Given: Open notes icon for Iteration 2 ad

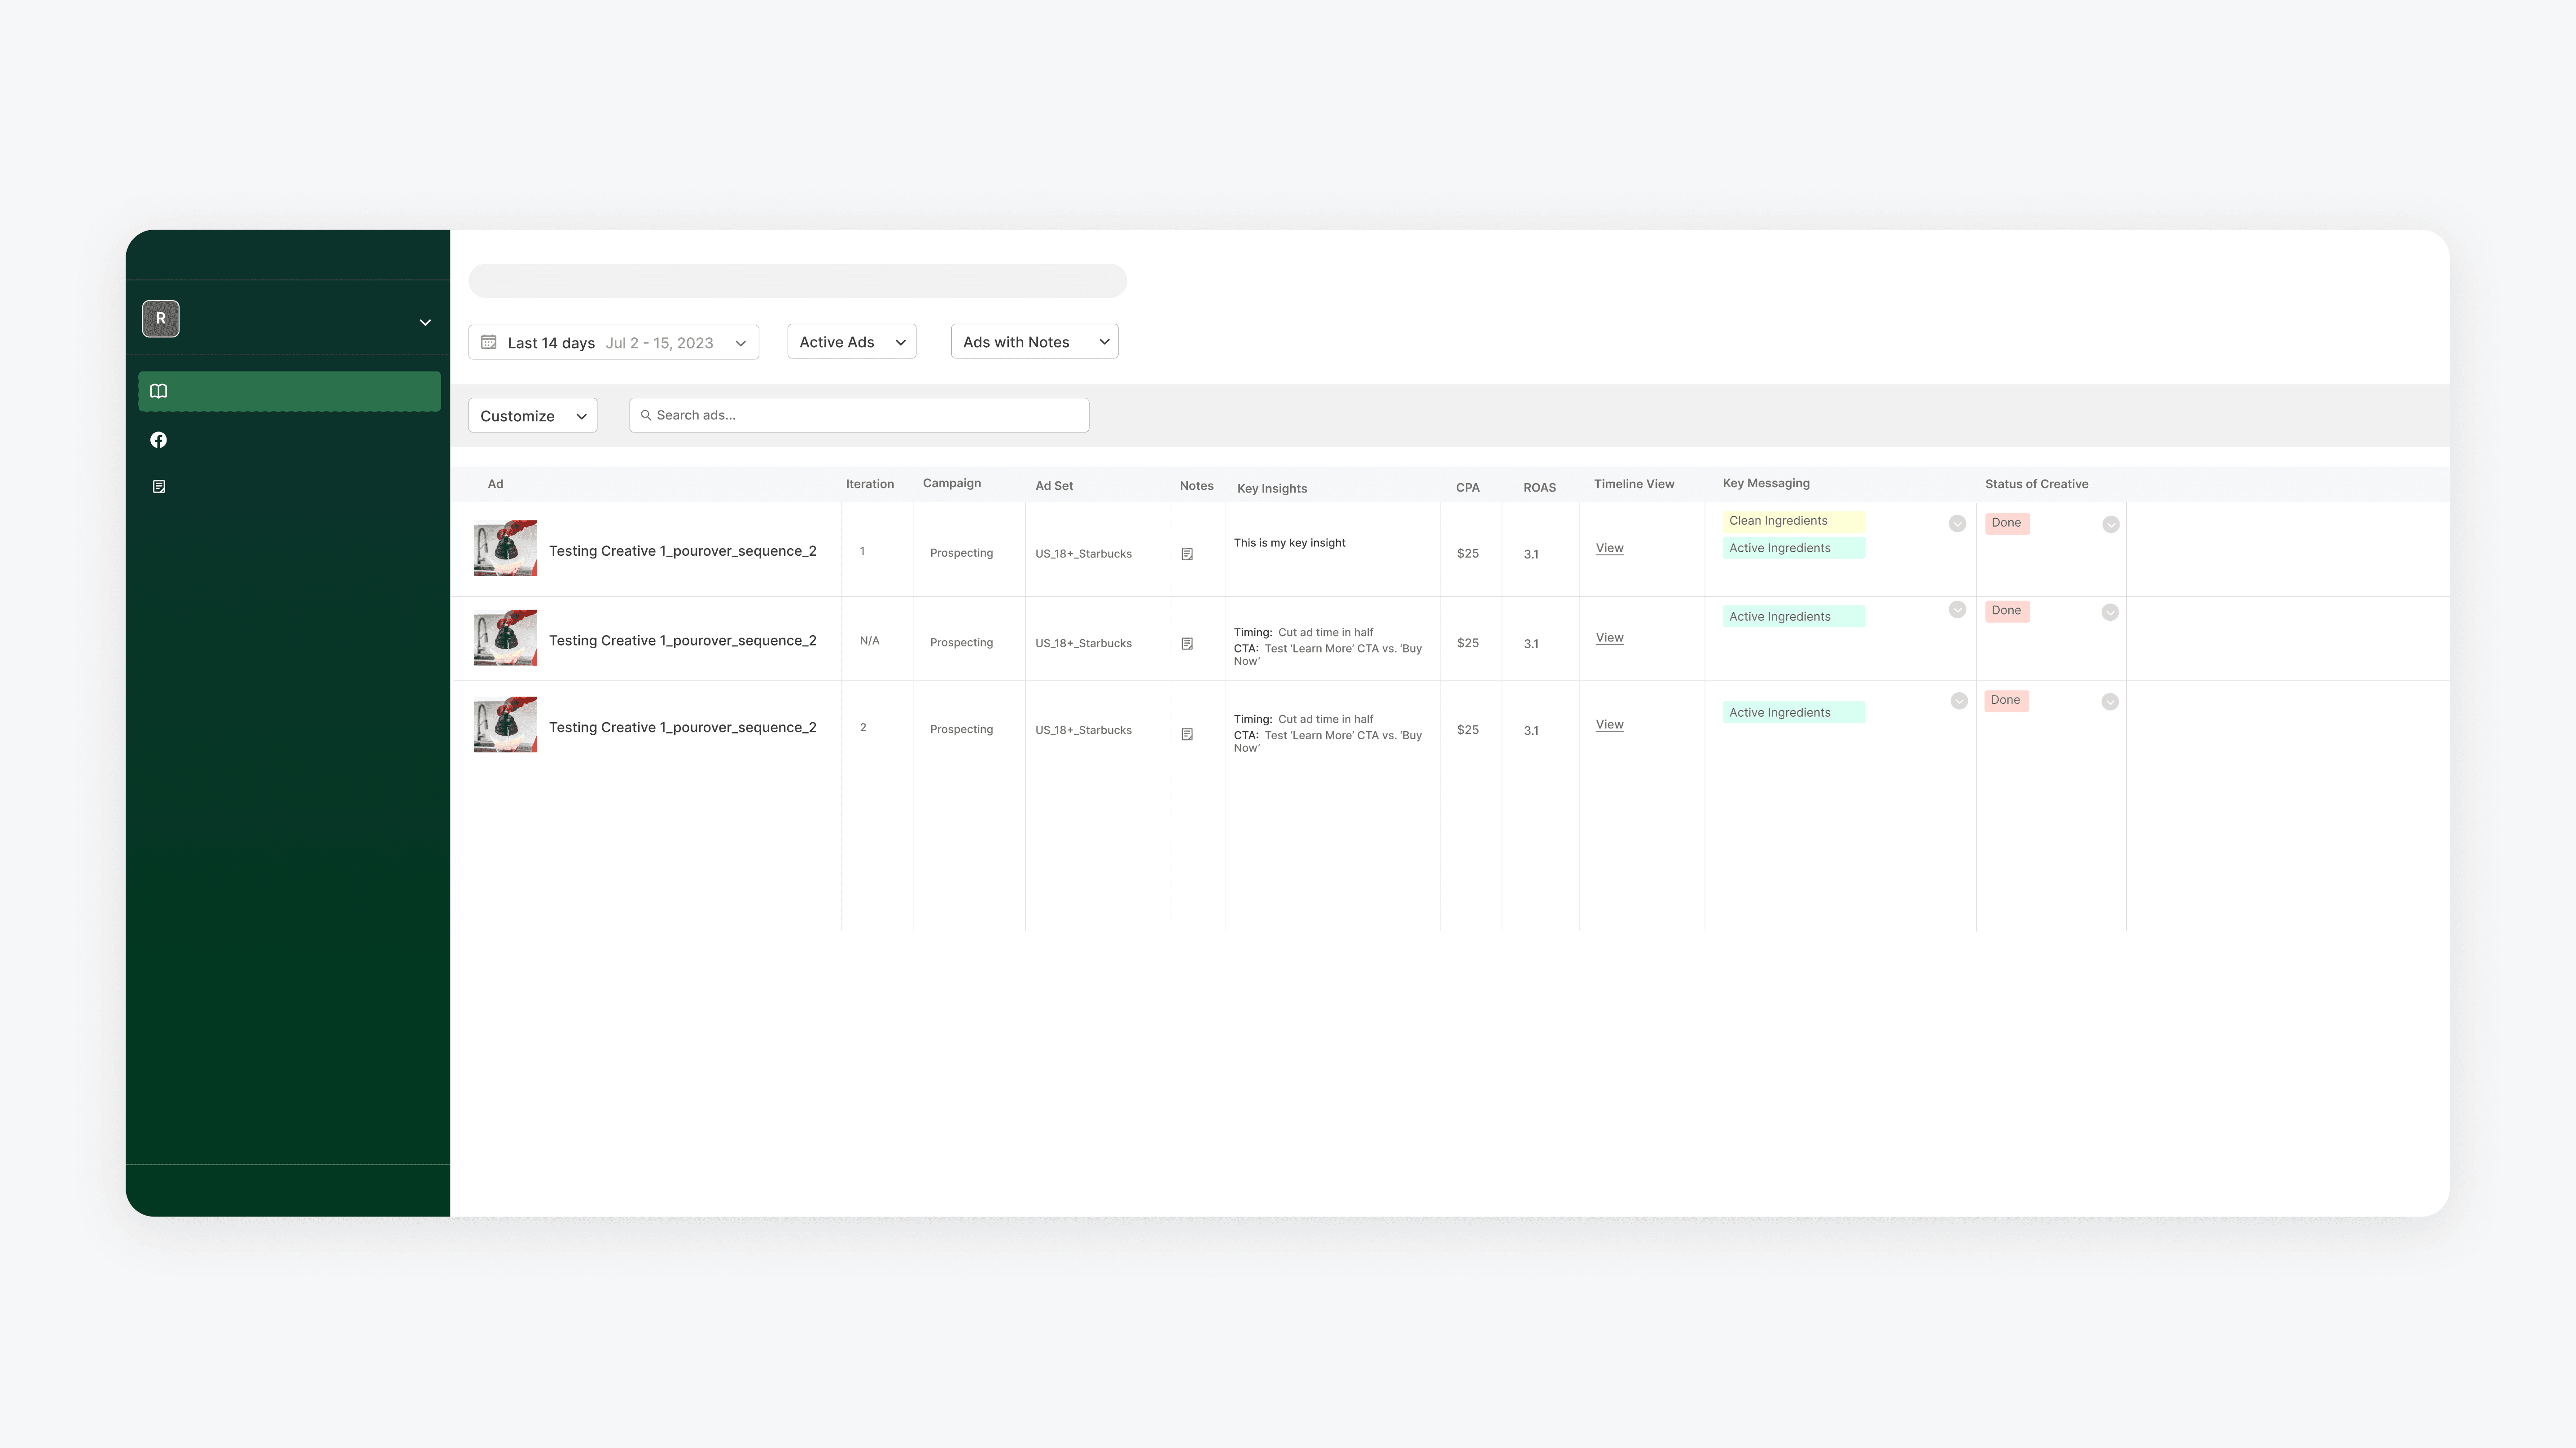Looking at the screenshot, I should point(1187,734).
